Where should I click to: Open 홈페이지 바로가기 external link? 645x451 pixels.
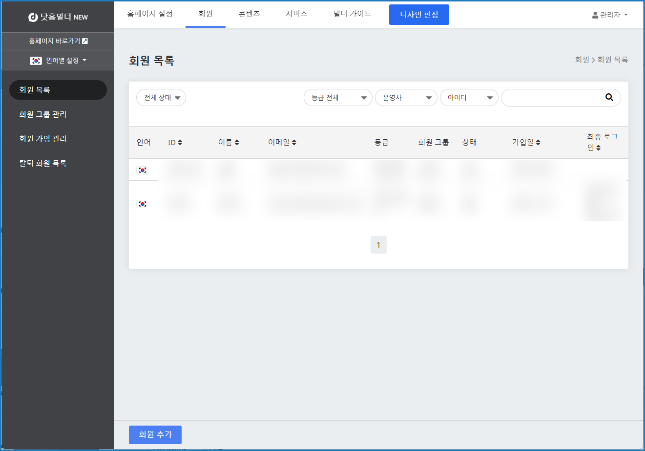pos(58,41)
